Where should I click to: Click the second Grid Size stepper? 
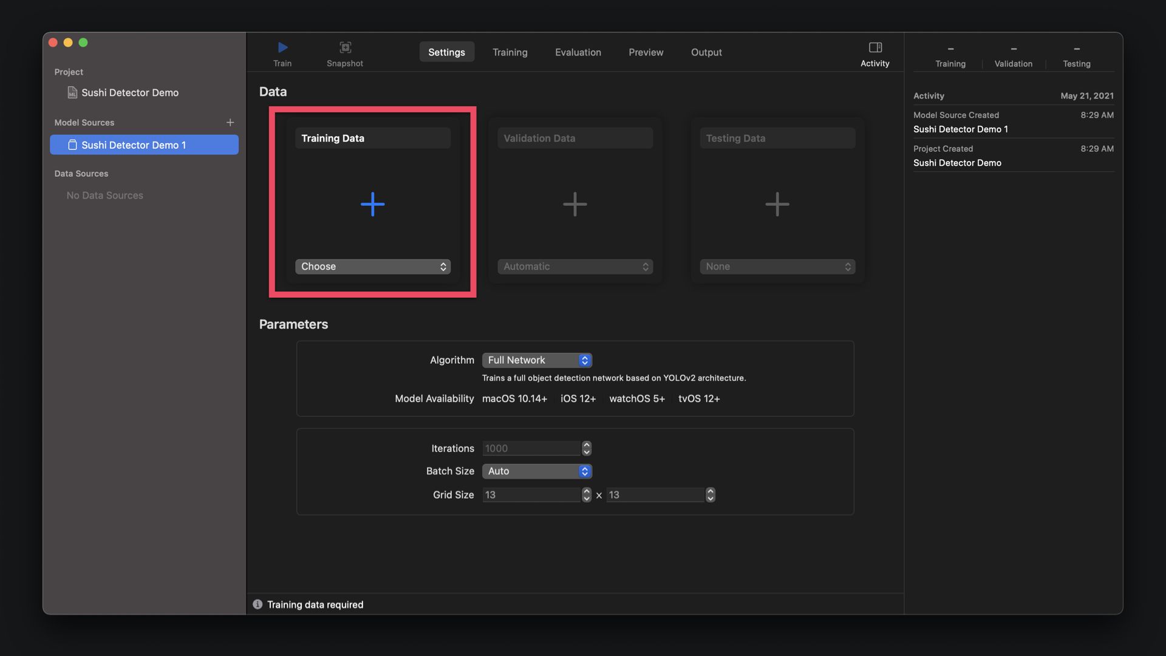tap(710, 495)
